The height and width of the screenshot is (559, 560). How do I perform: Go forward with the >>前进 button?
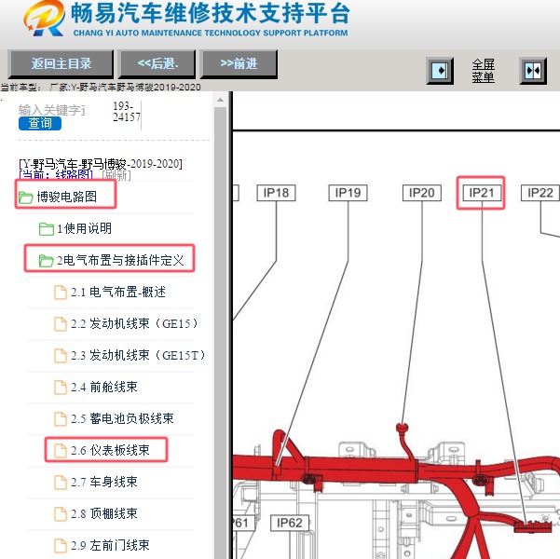(239, 64)
